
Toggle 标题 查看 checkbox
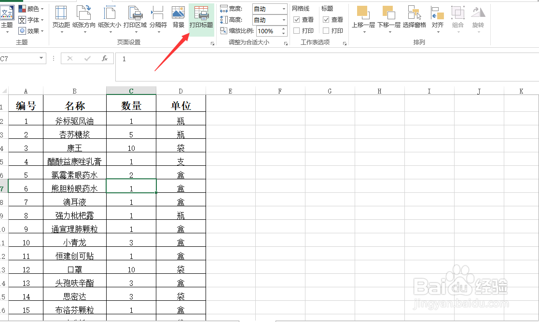click(326, 20)
